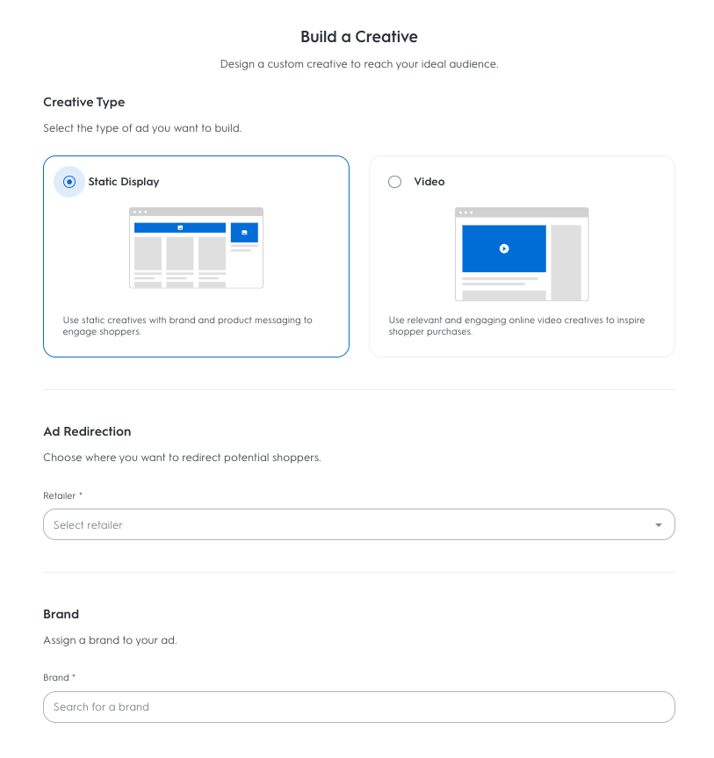Viewport: 714px width, 758px height.
Task: Click the banner image icon in Static preview
Action: pyautogui.click(x=180, y=227)
